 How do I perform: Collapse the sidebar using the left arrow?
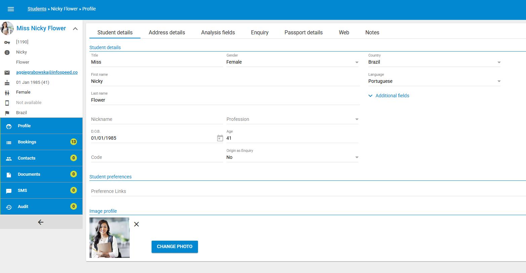click(41, 222)
